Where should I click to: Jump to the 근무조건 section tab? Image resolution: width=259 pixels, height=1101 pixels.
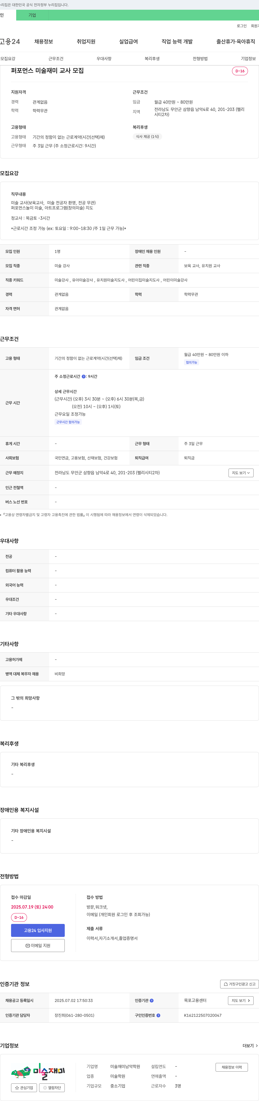coord(56,59)
